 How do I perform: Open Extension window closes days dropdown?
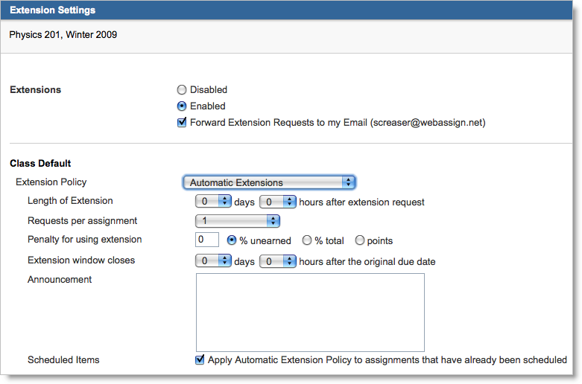[x=214, y=261]
